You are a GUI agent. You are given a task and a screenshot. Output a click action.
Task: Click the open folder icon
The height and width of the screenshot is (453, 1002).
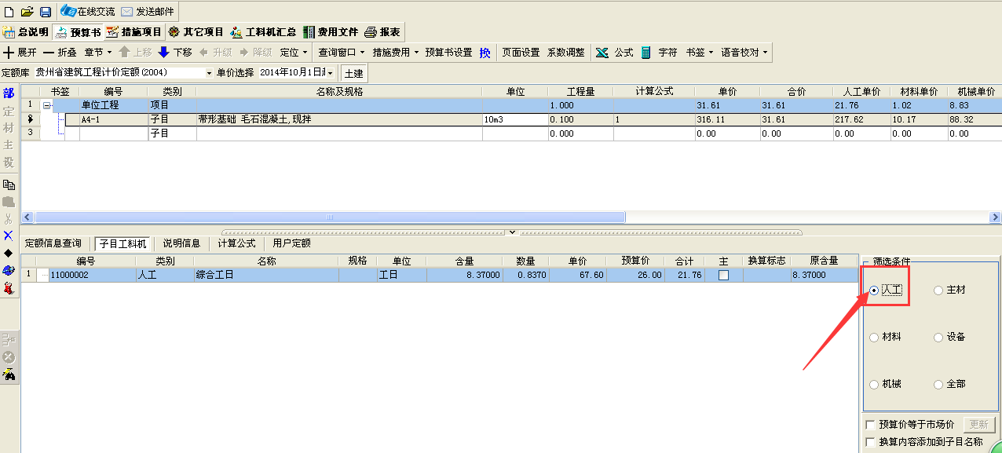27,12
